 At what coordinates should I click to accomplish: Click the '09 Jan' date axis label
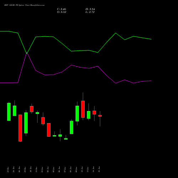(x=77, y=169)
